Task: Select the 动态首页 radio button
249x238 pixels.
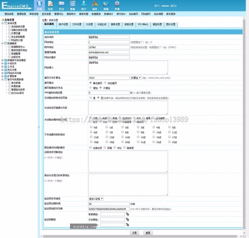Action: pyautogui.click(x=105, y=83)
